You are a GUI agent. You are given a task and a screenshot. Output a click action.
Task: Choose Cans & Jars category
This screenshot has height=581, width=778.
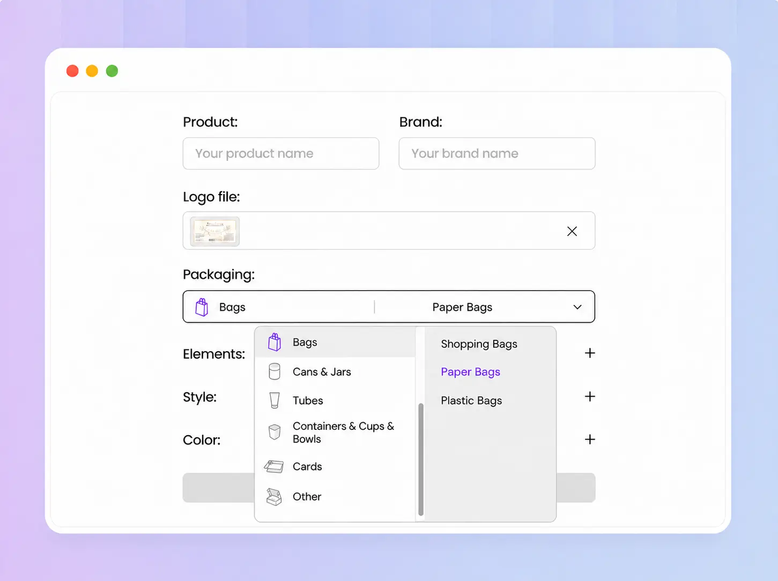point(335,371)
